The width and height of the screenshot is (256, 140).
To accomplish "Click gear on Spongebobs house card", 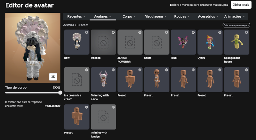I will (246, 32).
